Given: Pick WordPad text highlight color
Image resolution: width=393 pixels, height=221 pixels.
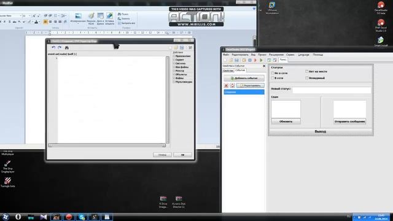Looking at the screenshot, I should coord(29,22).
